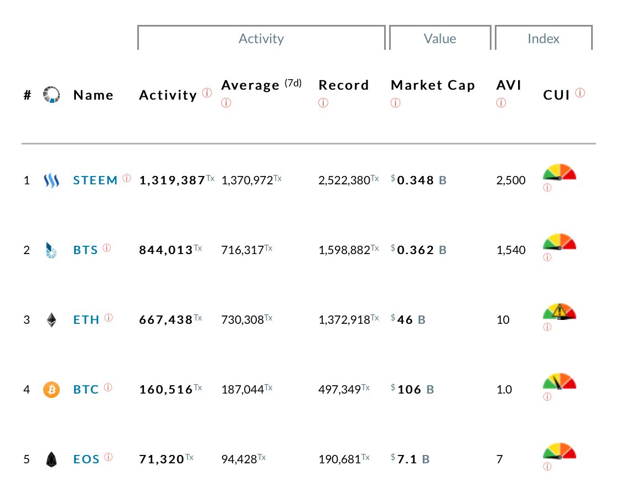626x486 pixels.
Task: Click BTS activity value 844,013
Action: point(166,250)
